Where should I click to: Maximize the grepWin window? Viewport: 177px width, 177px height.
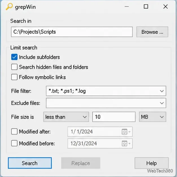146,6
